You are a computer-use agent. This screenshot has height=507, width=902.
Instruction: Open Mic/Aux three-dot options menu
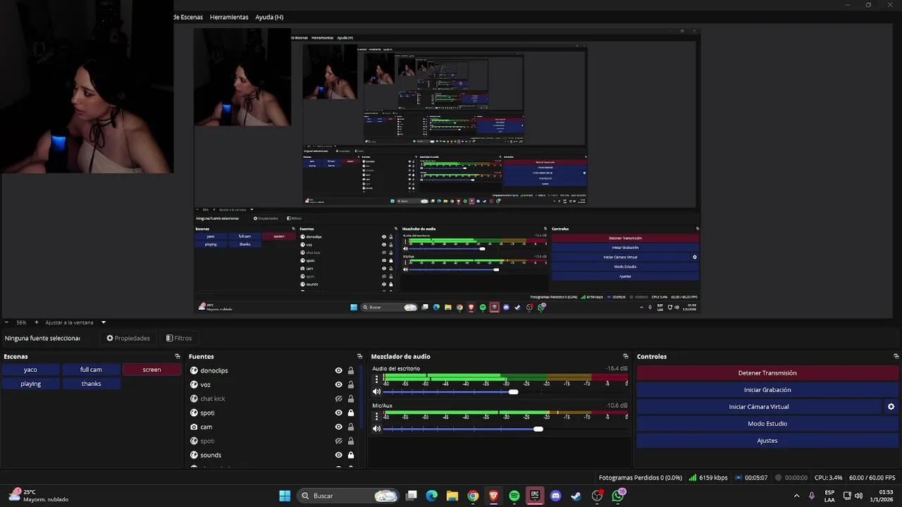click(376, 416)
